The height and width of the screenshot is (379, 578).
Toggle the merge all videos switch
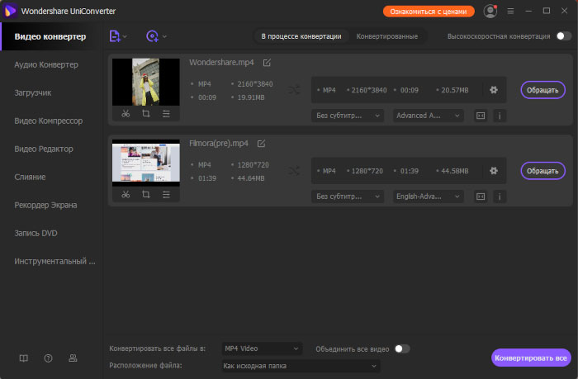point(401,348)
